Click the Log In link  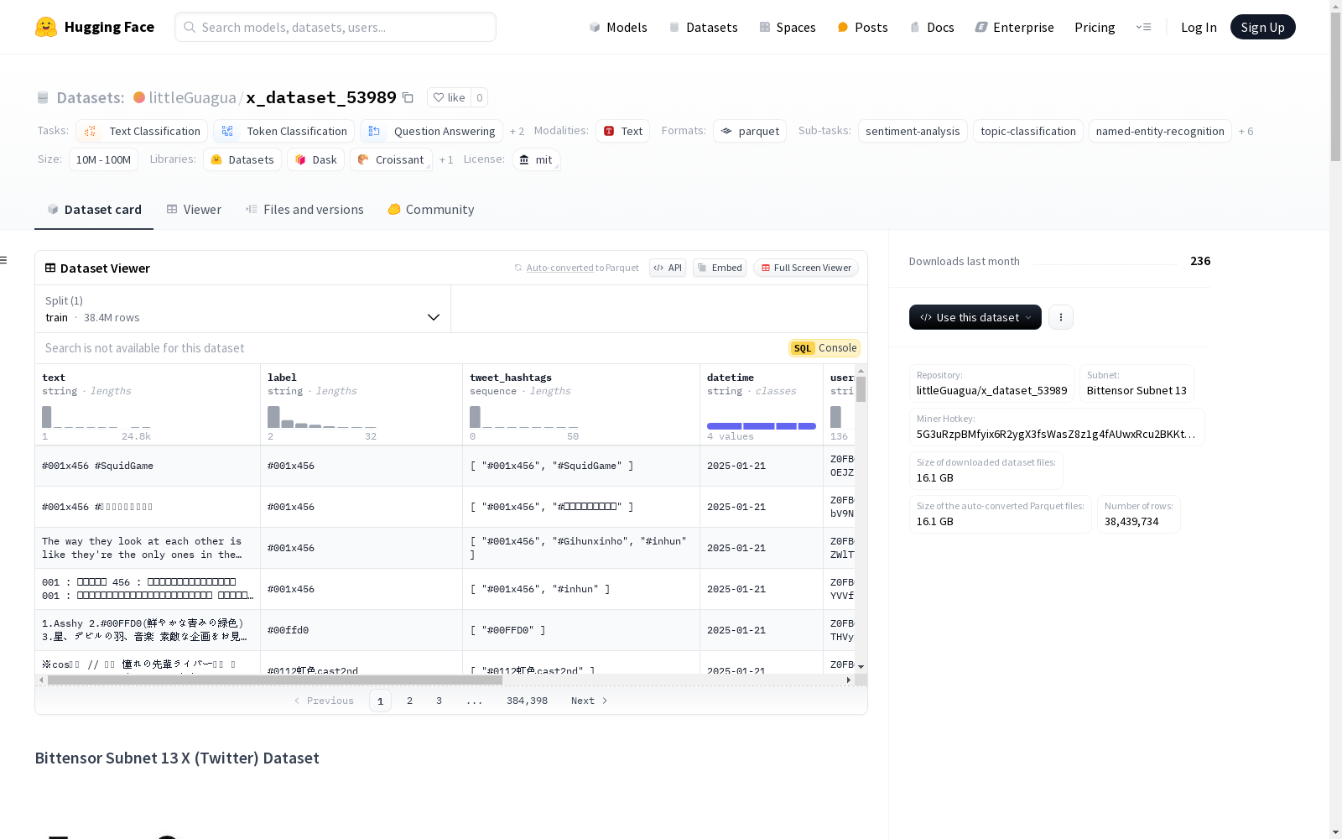1199,27
